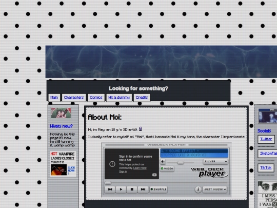Viewport: 277px width, 208px height.
Task: Toggle the Video button in the player
Action: [x=167, y=168]
